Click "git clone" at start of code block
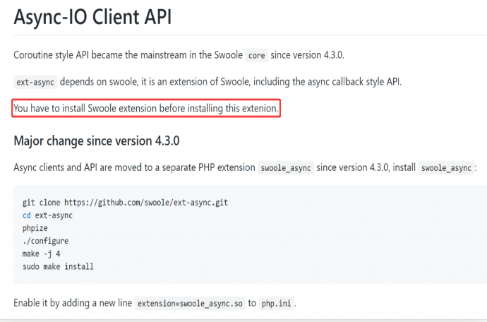487x322 pixels. [x=42, y=203]
